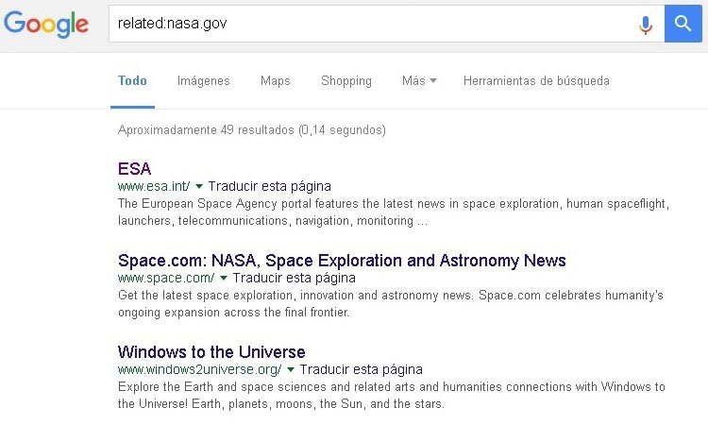
Task: Activate voice search microphone icon
Action: [646, 24]
